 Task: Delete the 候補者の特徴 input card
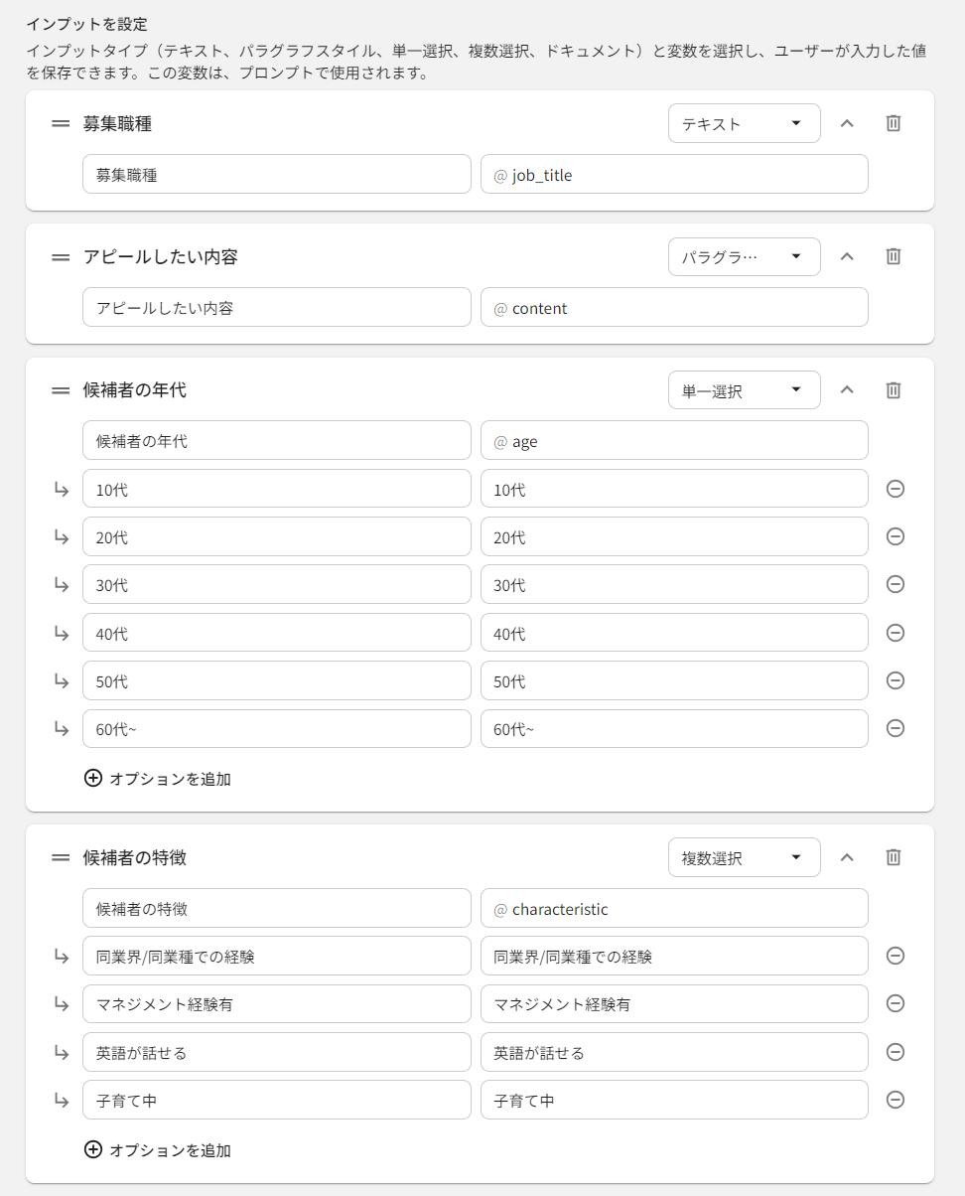893,857
